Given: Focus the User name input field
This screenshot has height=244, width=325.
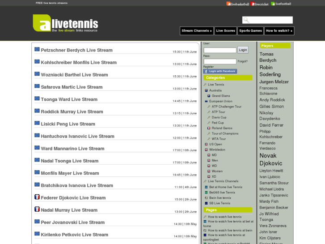Looking at the screenshot, I should click(x=220, y=50).
